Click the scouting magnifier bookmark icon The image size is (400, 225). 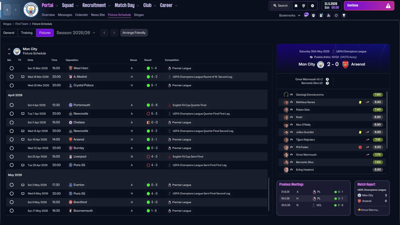[328, 15]
